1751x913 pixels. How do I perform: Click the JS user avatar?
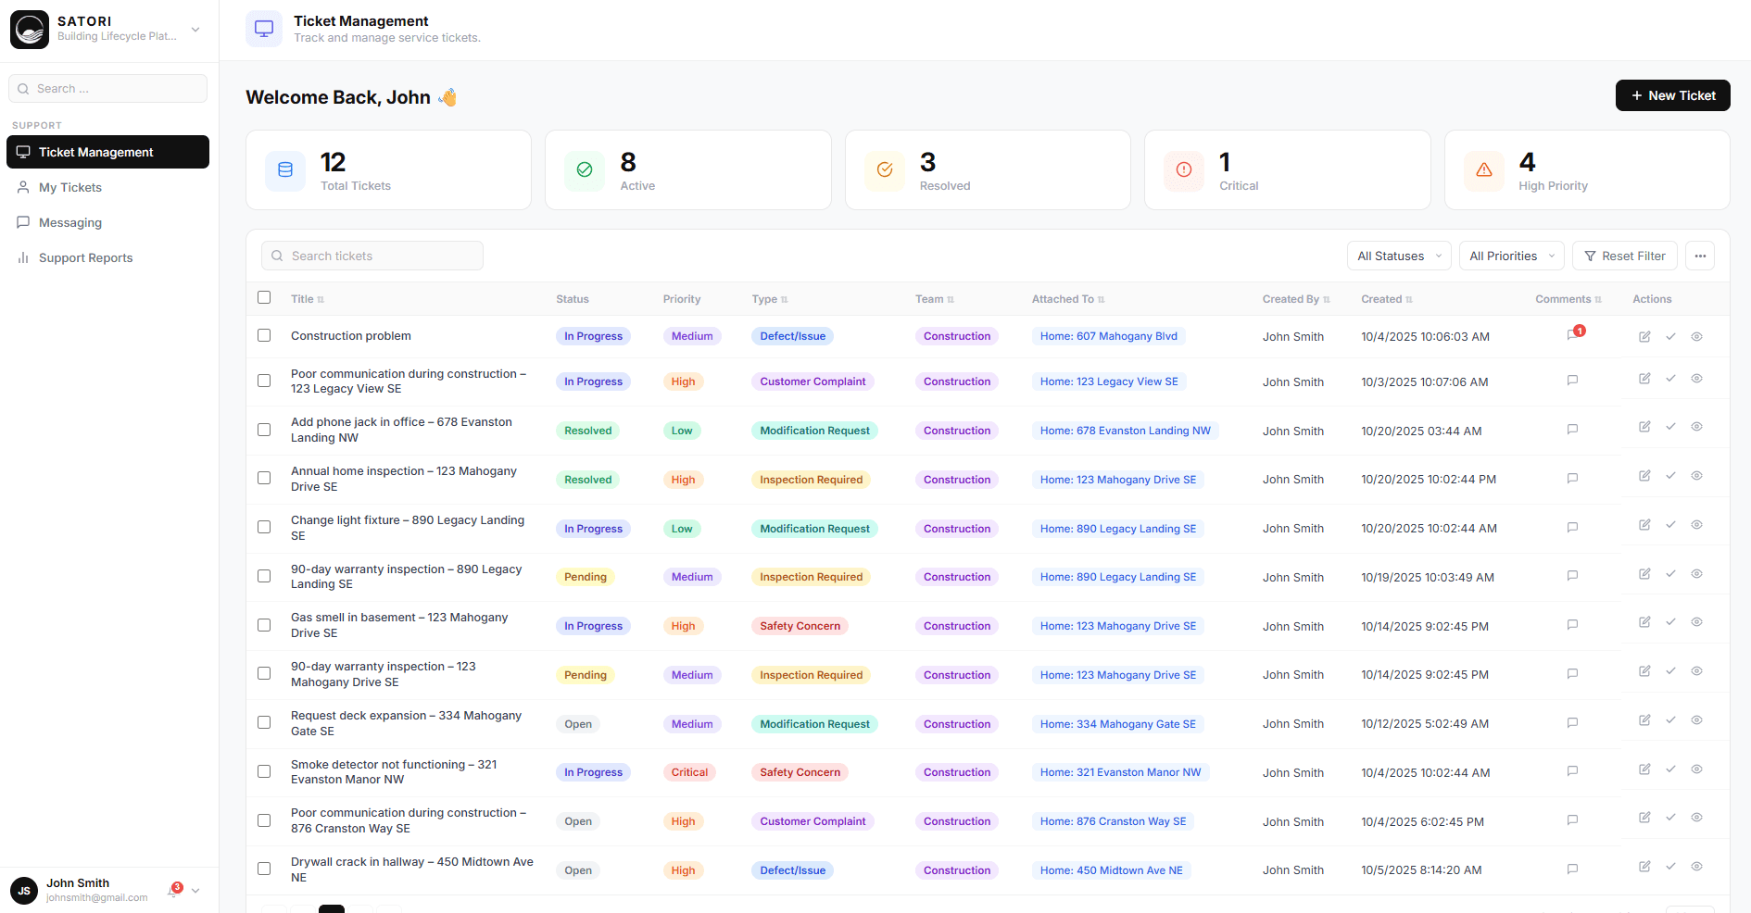pos(24,891)
